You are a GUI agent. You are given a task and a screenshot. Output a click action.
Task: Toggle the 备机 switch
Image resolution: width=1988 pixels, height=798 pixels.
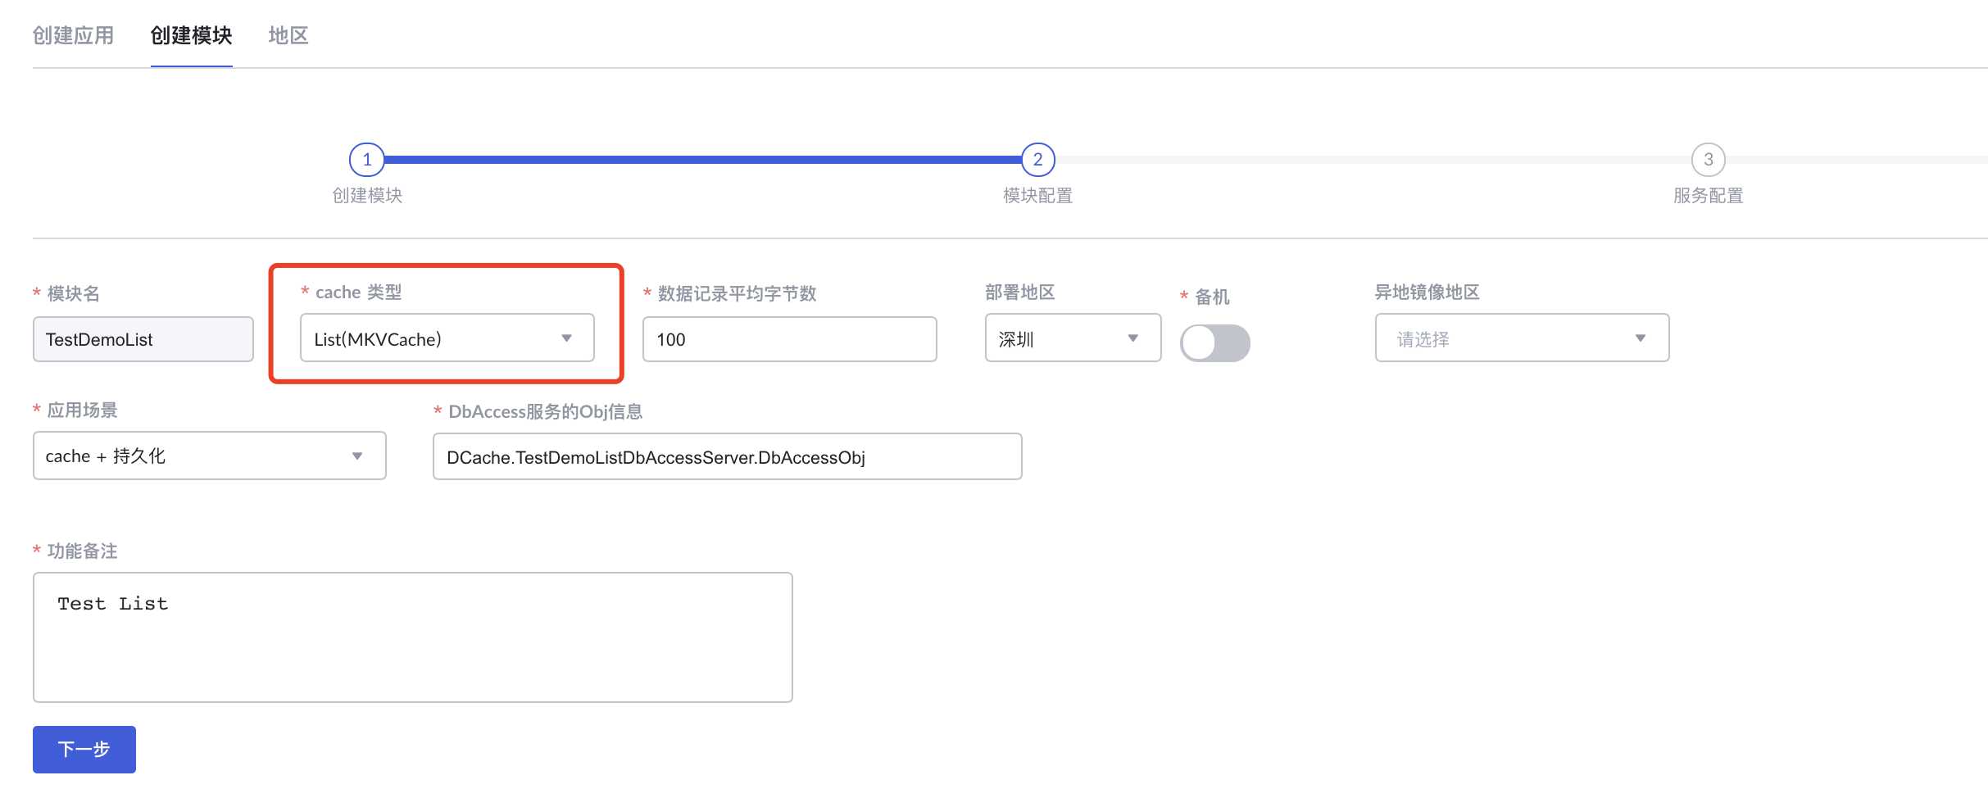click(1214, 343)
